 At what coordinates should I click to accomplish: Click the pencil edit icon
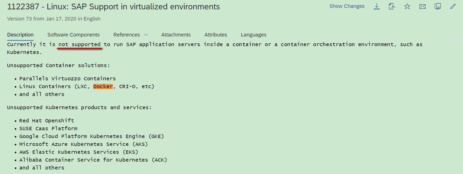(453, 6)
